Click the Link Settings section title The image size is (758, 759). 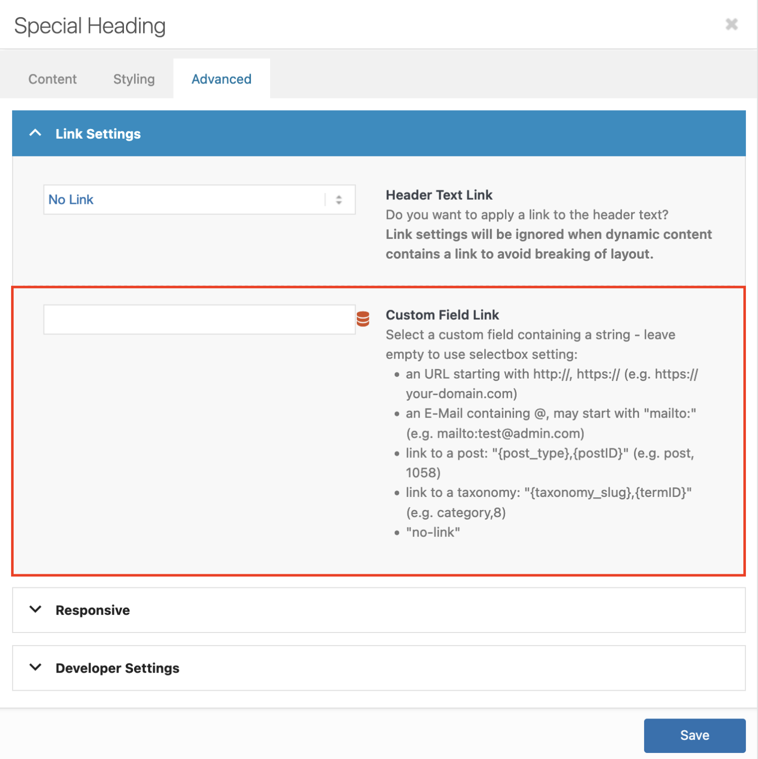[x=98, y=134]
